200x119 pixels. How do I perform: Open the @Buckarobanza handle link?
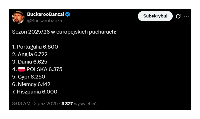point(45,21)
